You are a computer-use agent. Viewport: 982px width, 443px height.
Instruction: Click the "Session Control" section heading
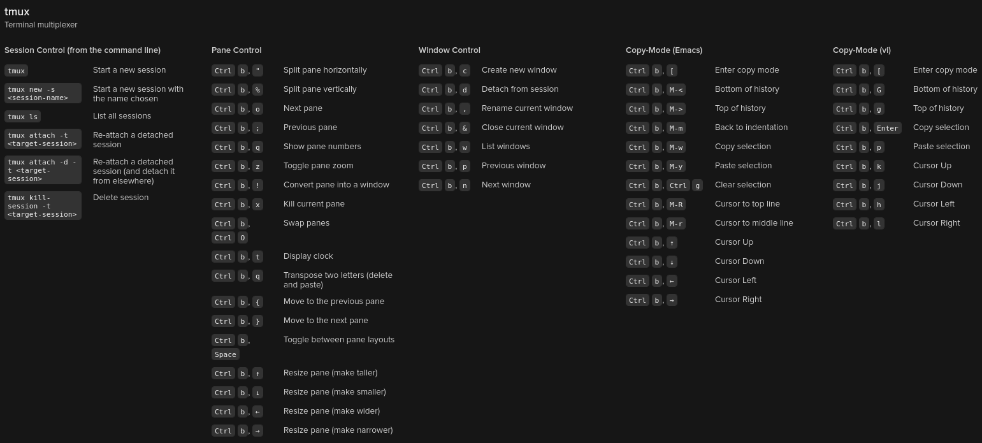point(82,50)
